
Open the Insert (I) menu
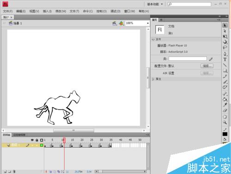coord(47,11)
